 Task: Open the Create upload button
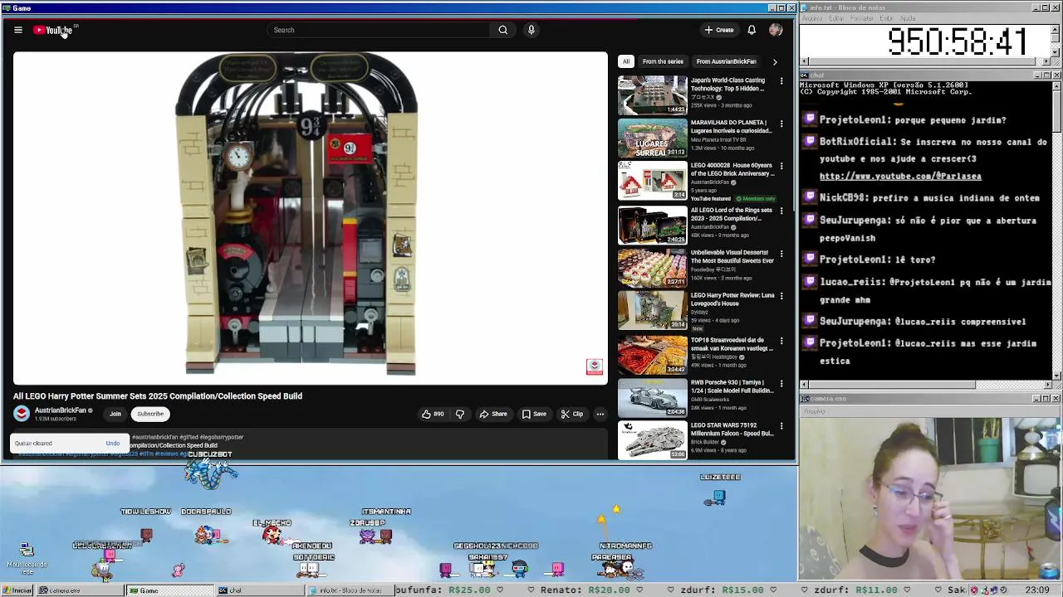coord(719,30)
